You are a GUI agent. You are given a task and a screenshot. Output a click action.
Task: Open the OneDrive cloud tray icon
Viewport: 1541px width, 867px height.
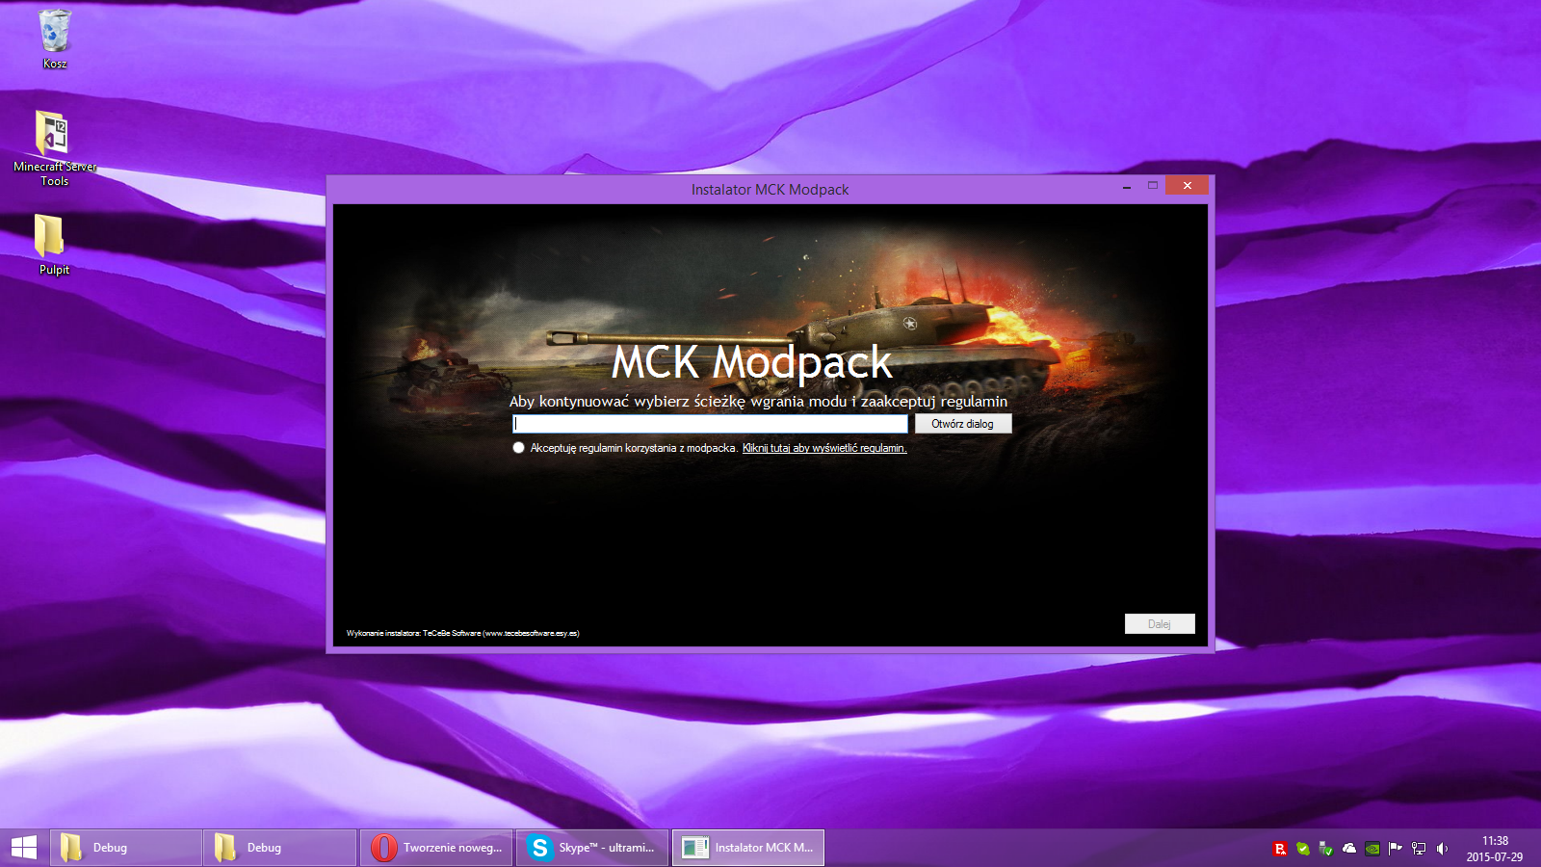(x=1349, y=849)
